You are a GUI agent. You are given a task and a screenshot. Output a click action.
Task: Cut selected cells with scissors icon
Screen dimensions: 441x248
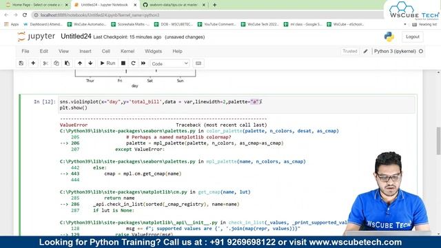pyautogui.click(x=45, y=63)
